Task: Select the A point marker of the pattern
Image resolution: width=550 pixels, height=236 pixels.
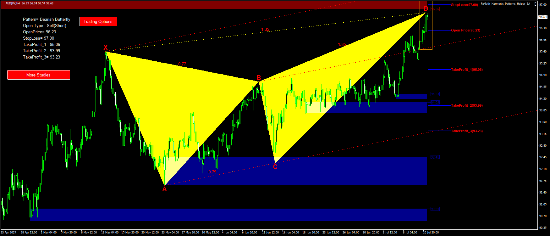Action: click(x=164, y=189)
